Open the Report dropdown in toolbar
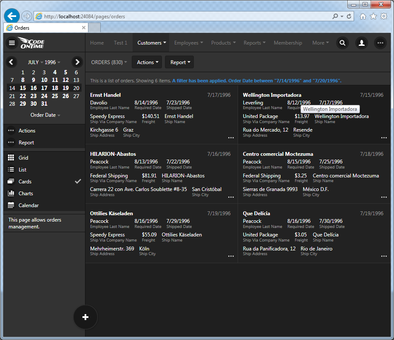The width and height of the screenshot is (394, 340). click(x=179, y=62)
